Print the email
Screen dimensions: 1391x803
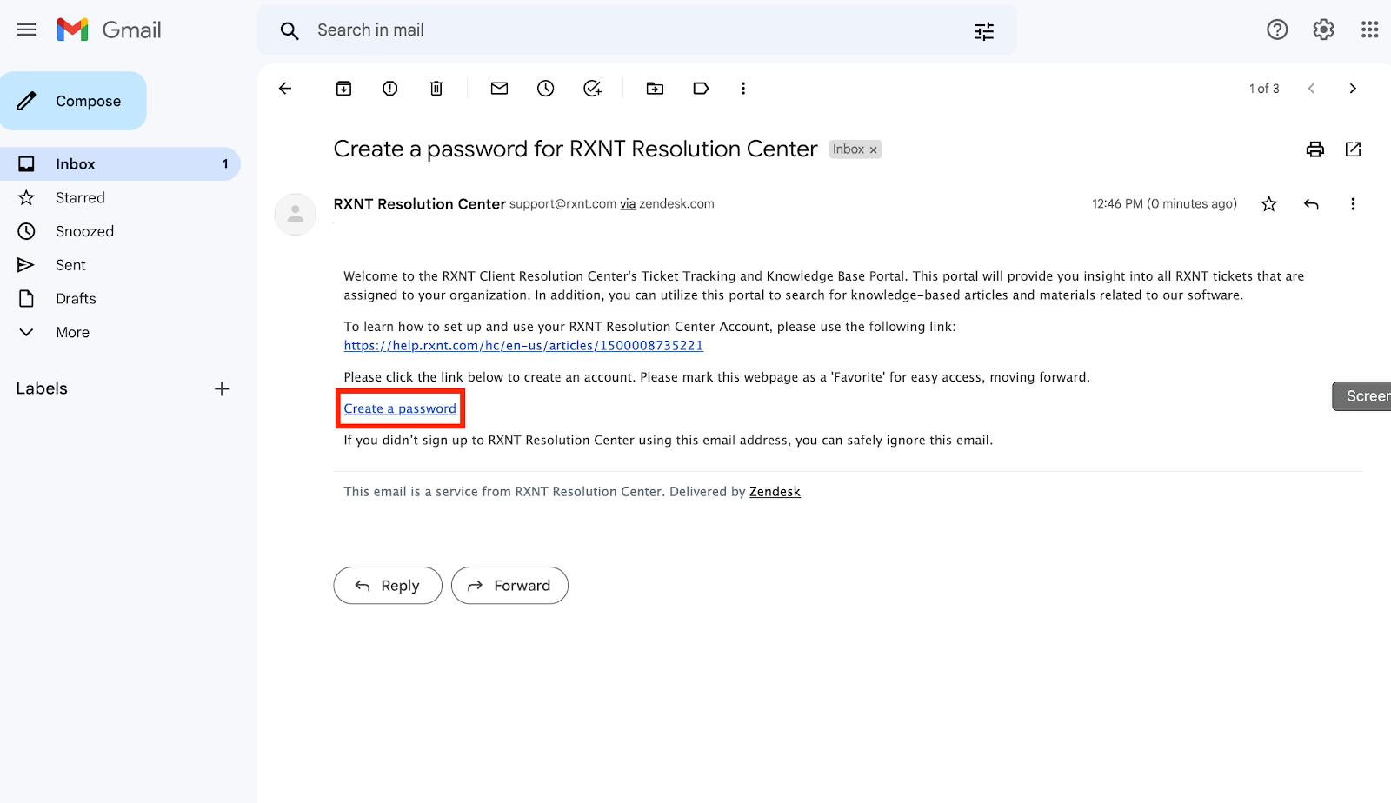(1314, 149)
